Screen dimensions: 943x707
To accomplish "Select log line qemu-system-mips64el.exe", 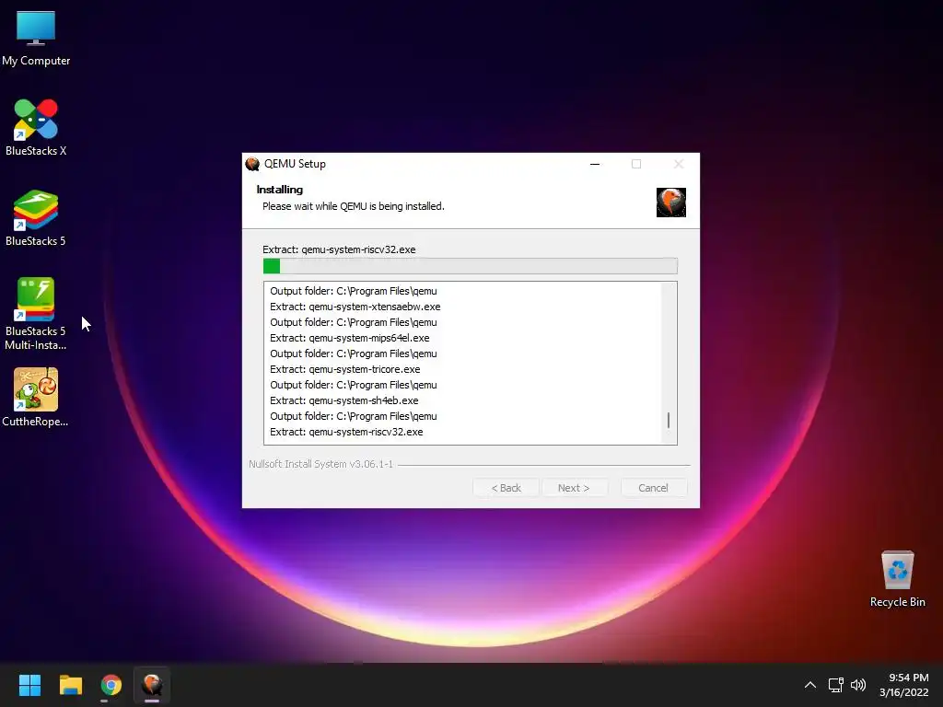I will coord(349,338).
